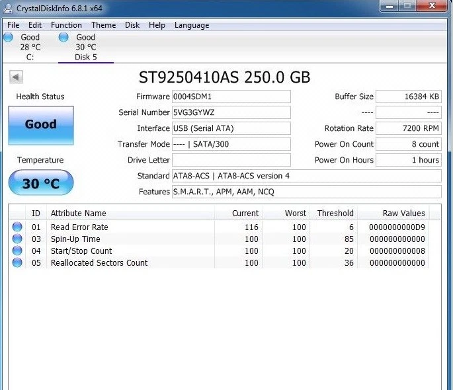Click raw value 0000000000D9
This screenshot has width=453, height=390.
coord(397,227)
